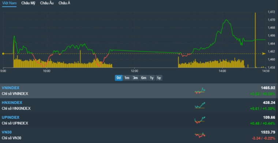
Task: Select the 3m time range
Action: tap(135, 78)
